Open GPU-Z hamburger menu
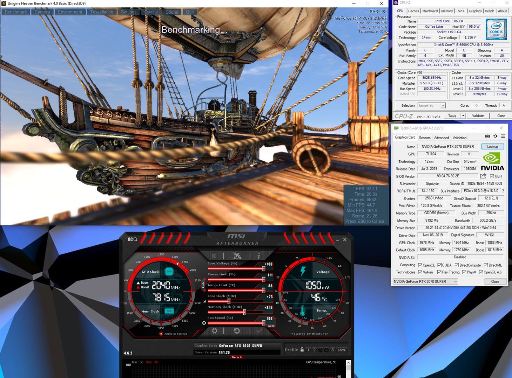 pos(503,136)
